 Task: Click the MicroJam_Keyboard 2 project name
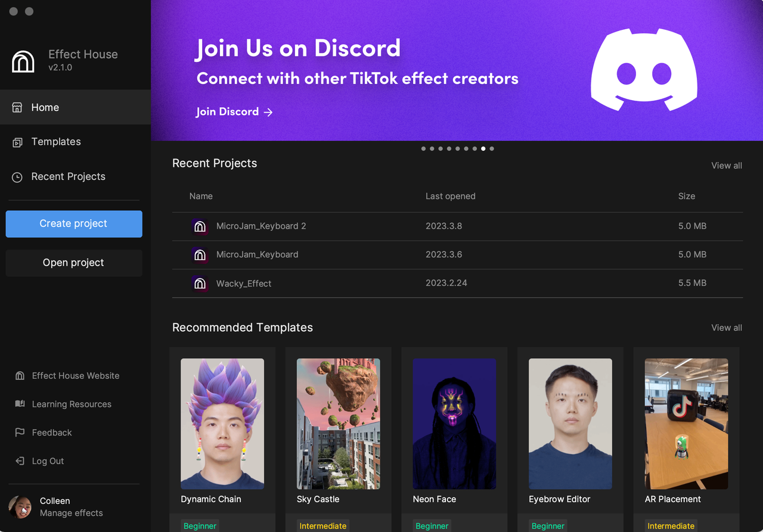coord(261,226)
